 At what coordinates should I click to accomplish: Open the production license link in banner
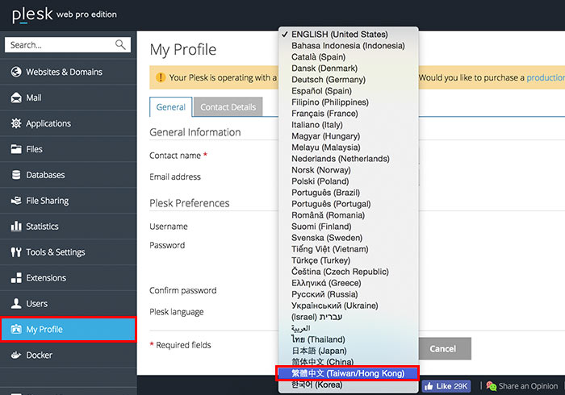(546, 77)
